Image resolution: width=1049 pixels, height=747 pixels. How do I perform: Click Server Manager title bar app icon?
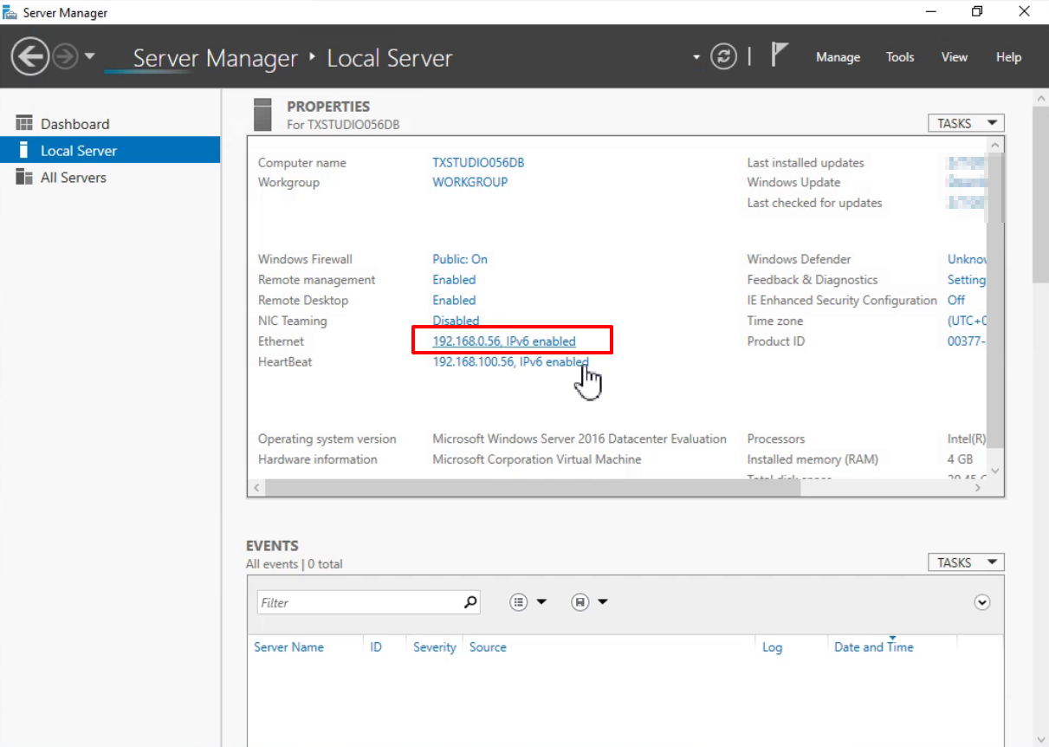10,13
